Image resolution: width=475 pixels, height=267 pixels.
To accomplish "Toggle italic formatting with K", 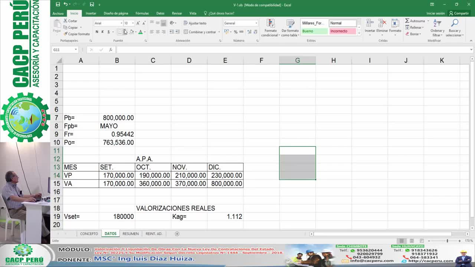I will pyautogui.click(x=102, y=32).
